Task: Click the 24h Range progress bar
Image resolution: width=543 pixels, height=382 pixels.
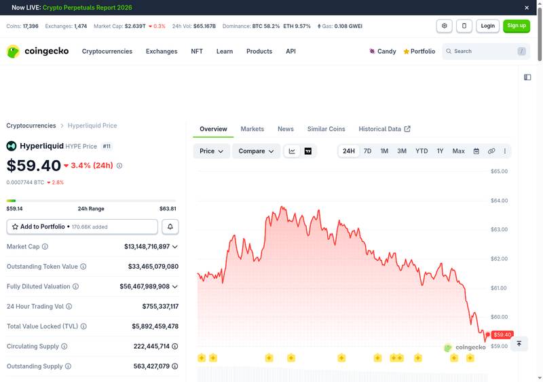Action: click(x=91, y=201)
